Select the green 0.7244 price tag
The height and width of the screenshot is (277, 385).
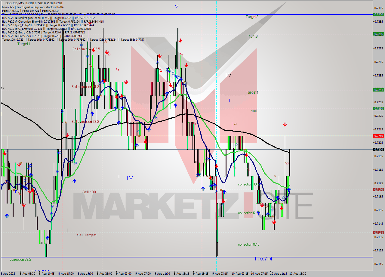coord(378,90)
